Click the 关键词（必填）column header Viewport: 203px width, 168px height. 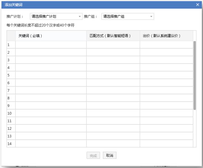click(51, 36)
